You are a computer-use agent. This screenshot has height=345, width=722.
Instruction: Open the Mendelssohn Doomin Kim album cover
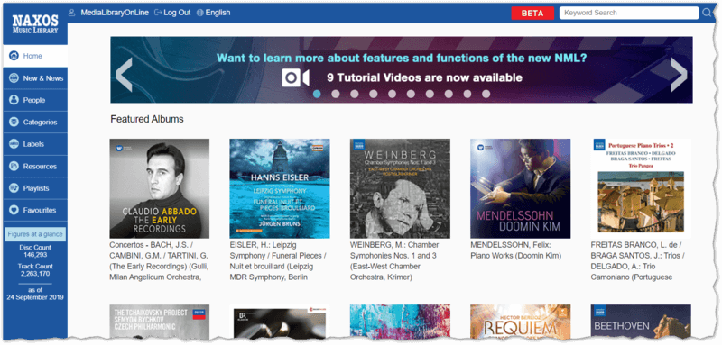pos(521,188)
